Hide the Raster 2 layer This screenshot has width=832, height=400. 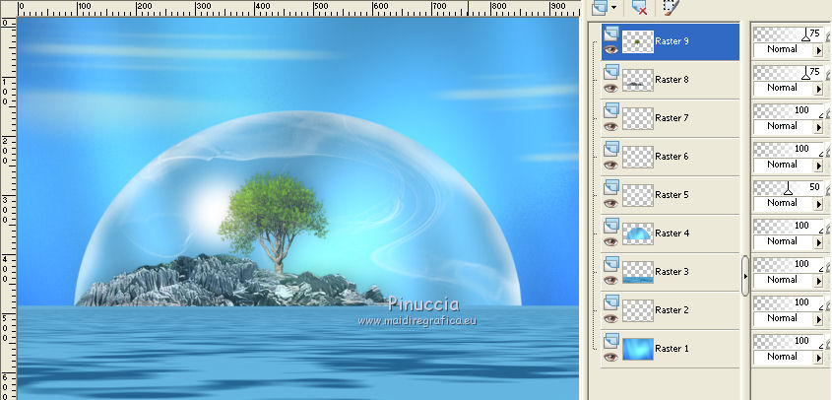[x=611, y=318]
